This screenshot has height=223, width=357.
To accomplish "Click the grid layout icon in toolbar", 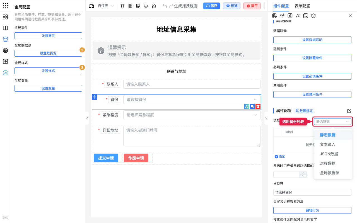I will pyautogui.click(x=130, y=6).
